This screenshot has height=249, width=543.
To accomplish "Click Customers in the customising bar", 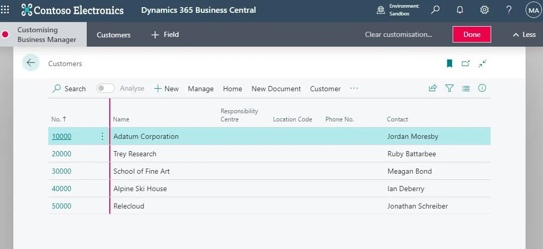I will 113,35.
